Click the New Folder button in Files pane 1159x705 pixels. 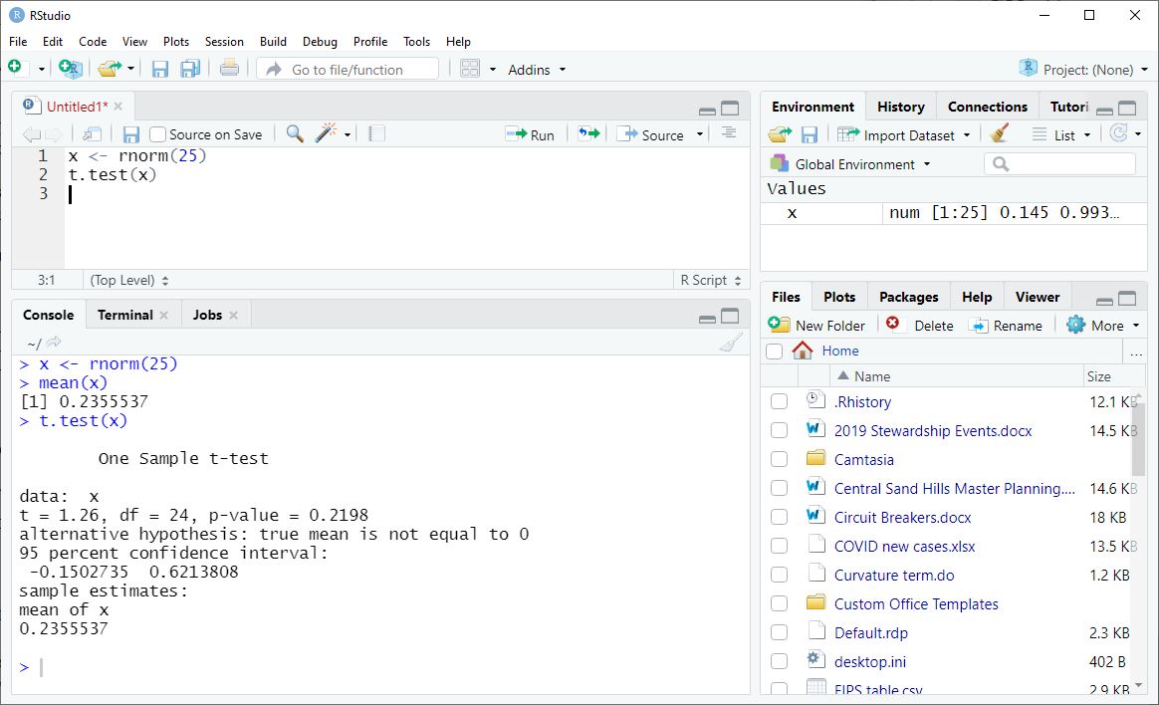pyautogui.click(x=817, y=324)
